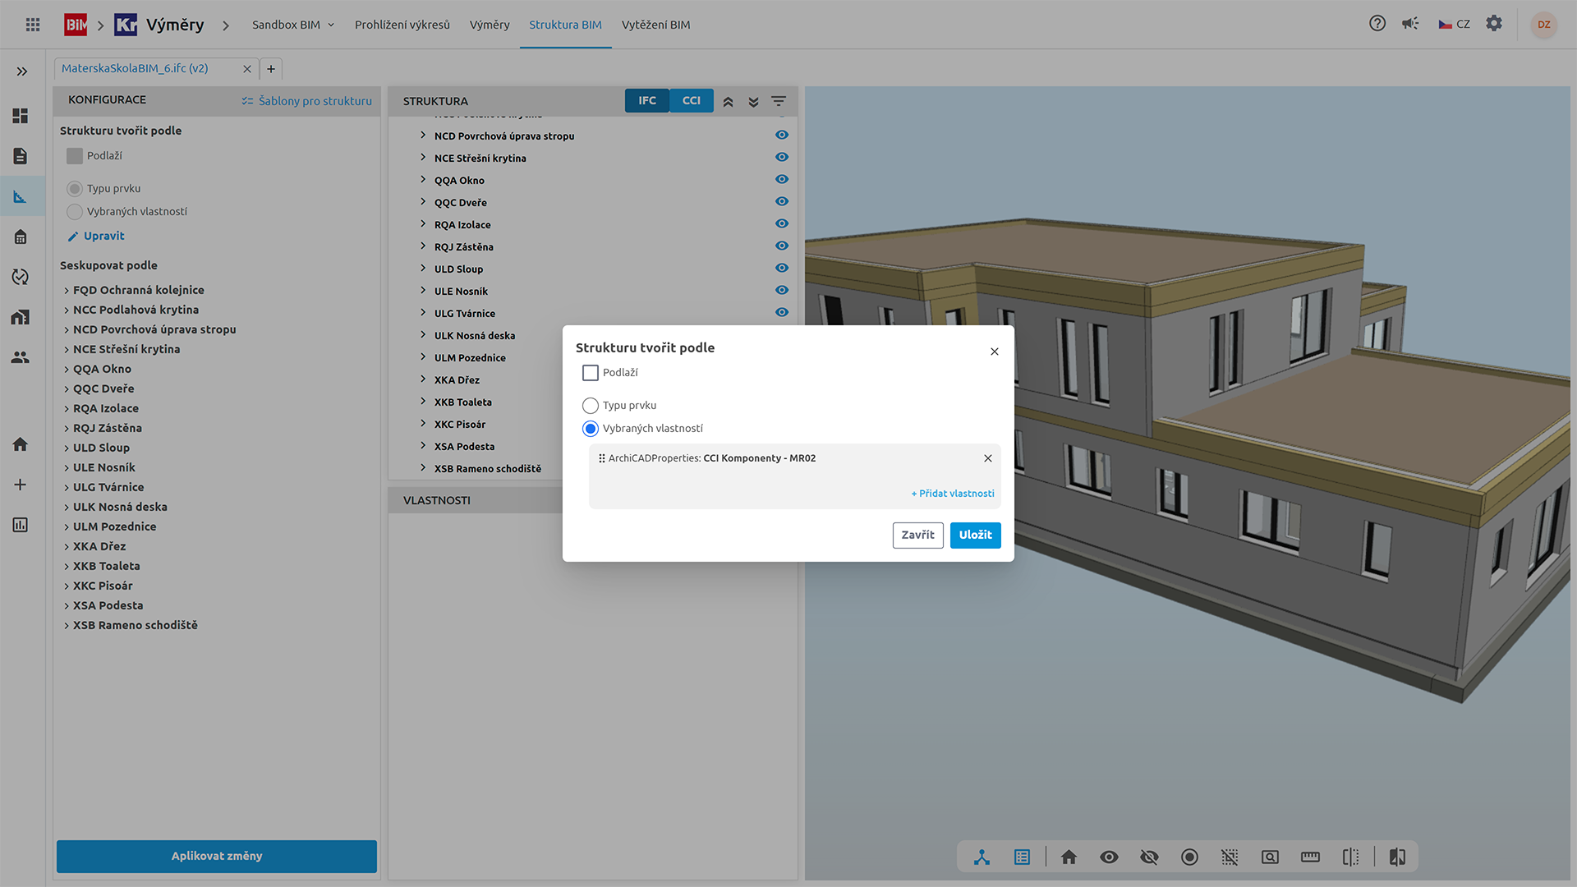Viewport: 1577px width, 887px height.
Task: Click the home view icon in the viewer toolbar
Action: (1069, 857)
